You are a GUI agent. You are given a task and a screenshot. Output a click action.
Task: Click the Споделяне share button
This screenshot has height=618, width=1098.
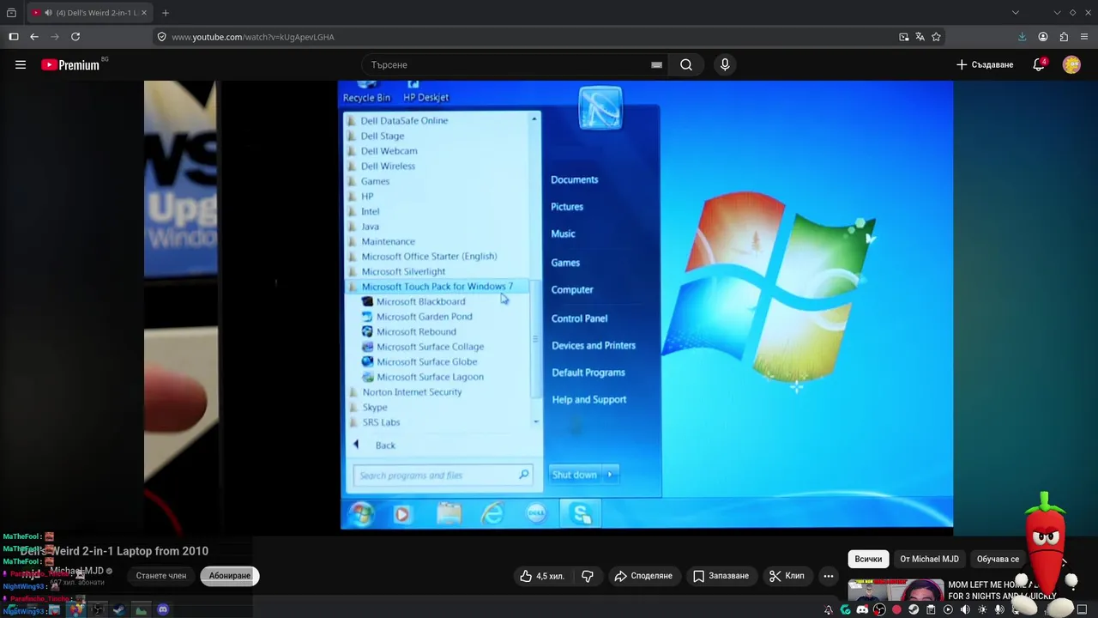(x=643, y=576)
